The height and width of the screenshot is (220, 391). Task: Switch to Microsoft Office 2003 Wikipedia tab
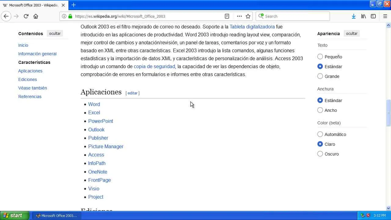[34, 5]
